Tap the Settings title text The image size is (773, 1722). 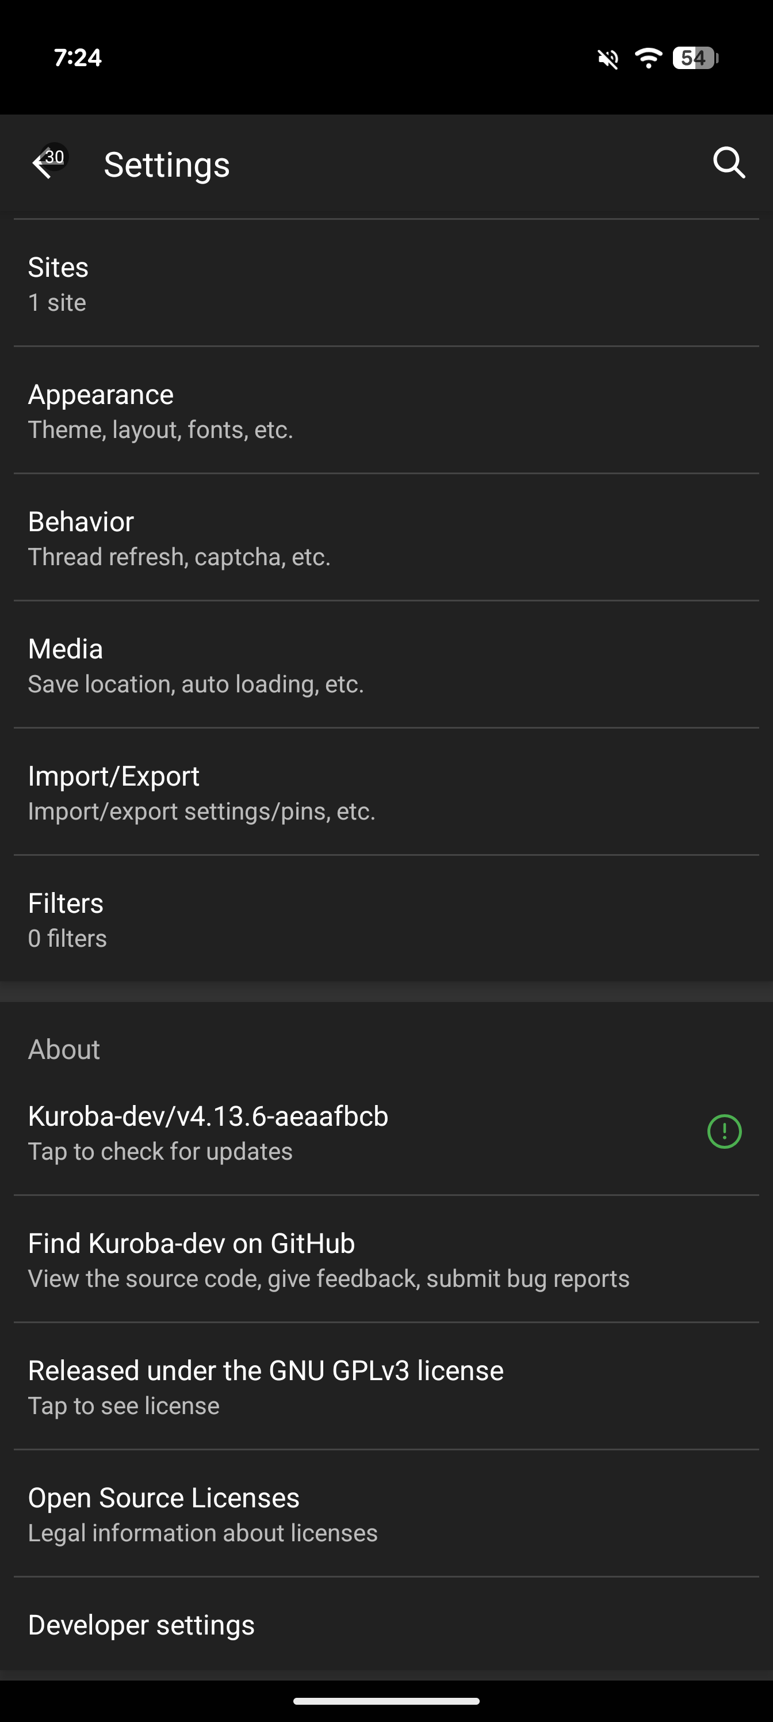pos(166,165)
